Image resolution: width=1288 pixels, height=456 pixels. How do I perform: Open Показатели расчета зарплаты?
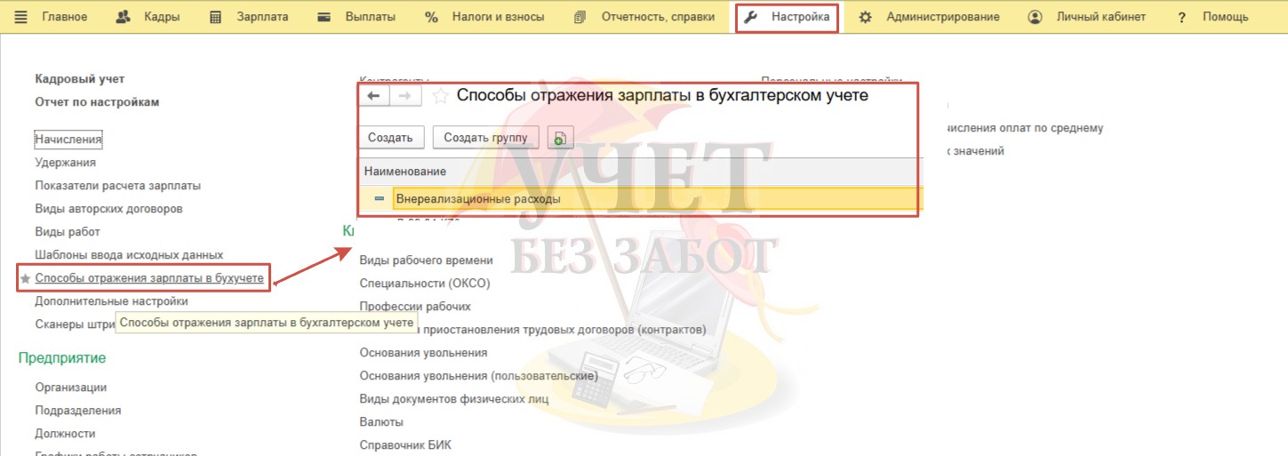pyautogui.click(x=117, y=185)
